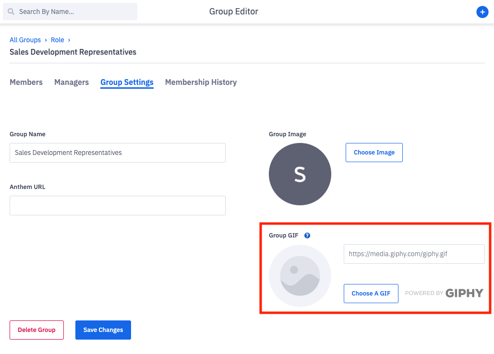Click the Powered by GIPHY logo
Image resolution: width=494 pixels, height=354 pixels.
click(x=444, y=293)
